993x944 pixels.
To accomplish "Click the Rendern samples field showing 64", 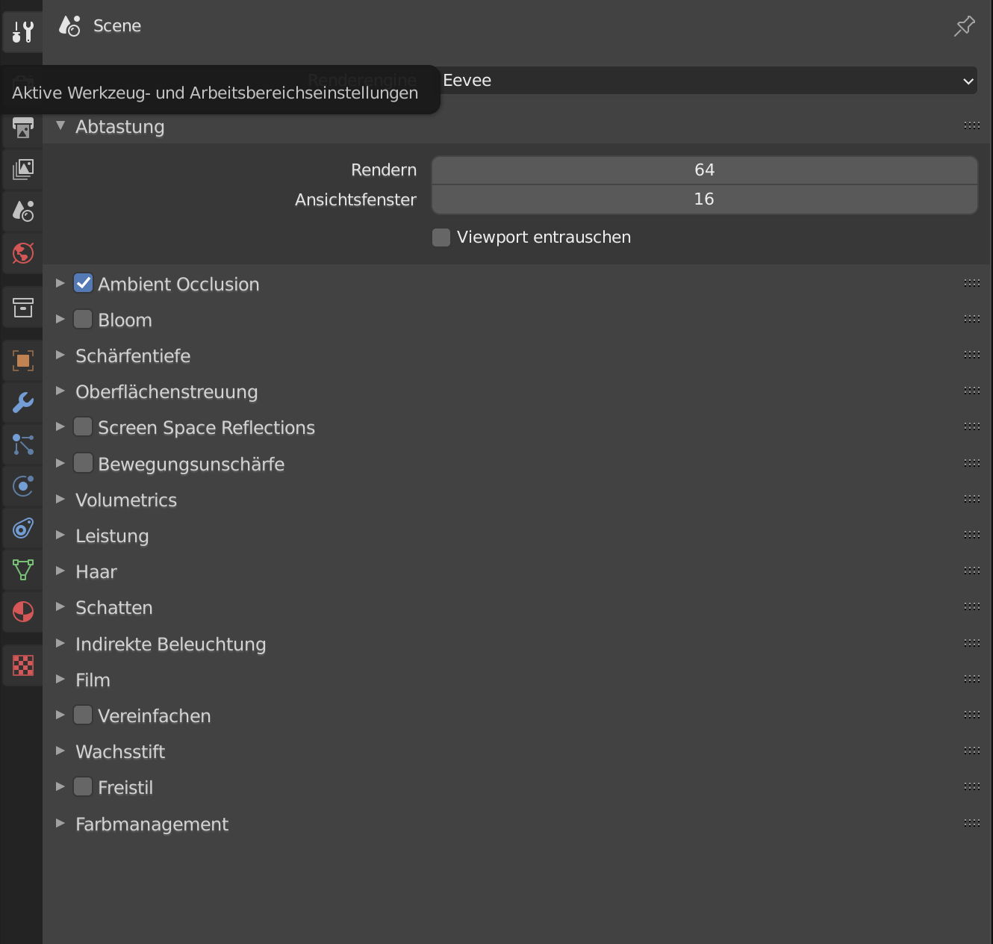I will [704, 170].
